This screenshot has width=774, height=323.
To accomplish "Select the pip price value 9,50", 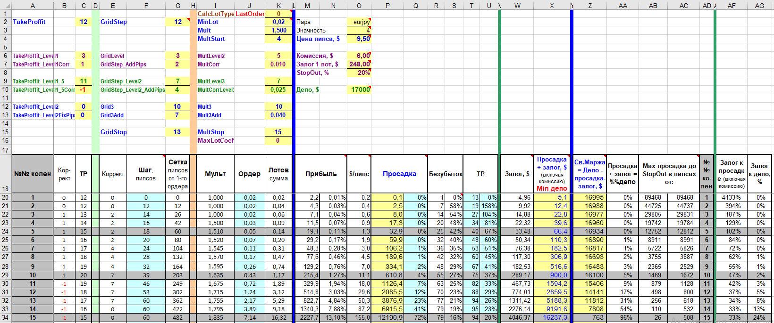I will click(x=359, y=39).
